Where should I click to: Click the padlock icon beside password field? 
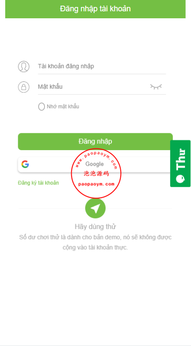[23, 87]
